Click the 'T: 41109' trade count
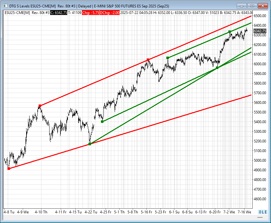Screen dimensions: 271x223 (74, 13)
